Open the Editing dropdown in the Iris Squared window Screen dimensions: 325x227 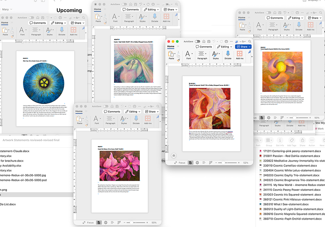coord(224,47)
